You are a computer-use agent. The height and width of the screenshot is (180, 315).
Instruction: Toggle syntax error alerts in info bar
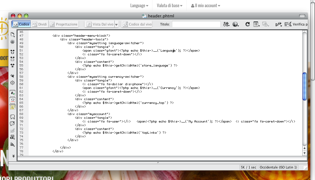(x=12, y=107)
